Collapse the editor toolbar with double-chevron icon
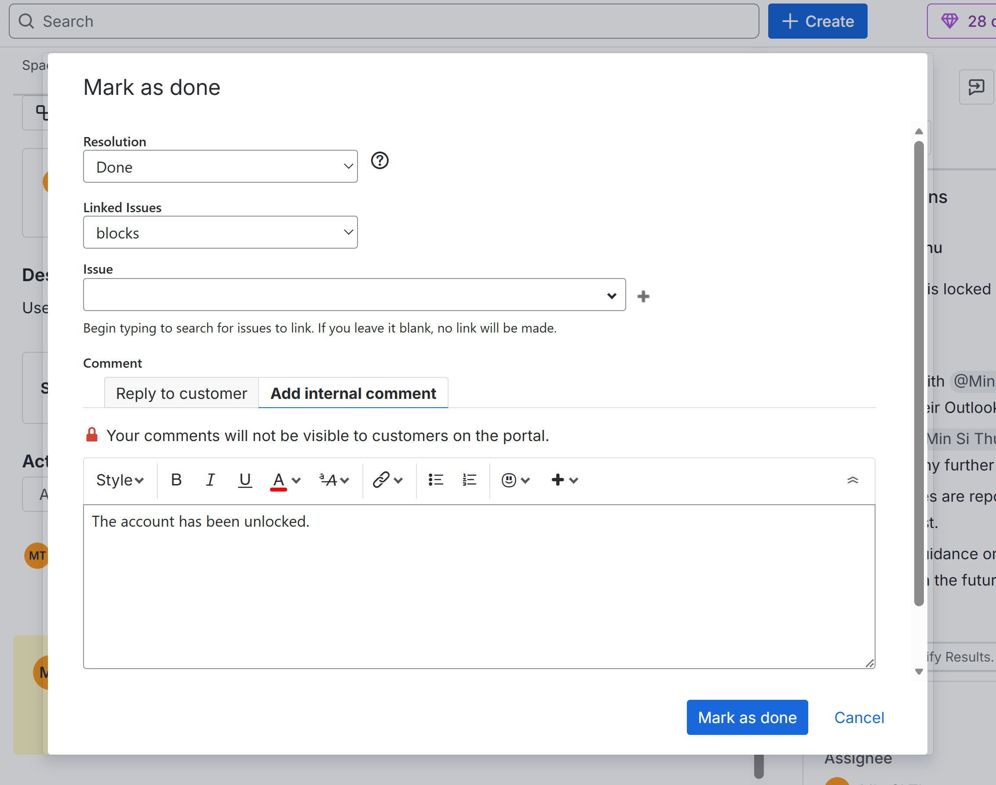The width and height of the screenshot is (996, 785). [853, 480]
